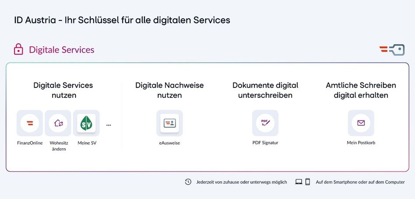Click the laptop device icon
This screenshot has width=415, height=199.
pos(299,182)
